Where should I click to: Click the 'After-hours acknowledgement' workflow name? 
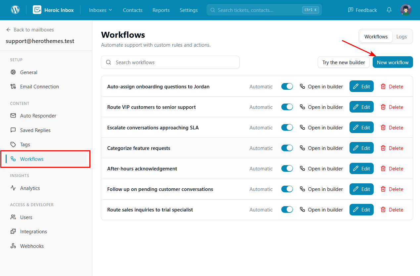tap(142, 169)
